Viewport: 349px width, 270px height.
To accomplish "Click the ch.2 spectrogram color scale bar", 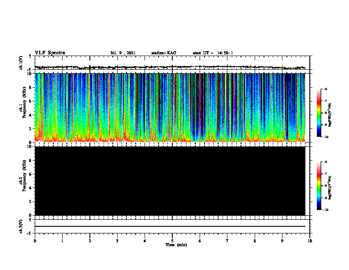I will (319, 186).
